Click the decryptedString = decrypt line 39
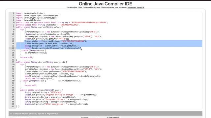Viewport: 211px width, 118px height. pyautogui.click(x=51, y=102)
